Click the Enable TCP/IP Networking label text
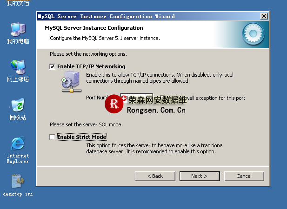This screenshot has height=209, width=287. (x=91, y=66)
